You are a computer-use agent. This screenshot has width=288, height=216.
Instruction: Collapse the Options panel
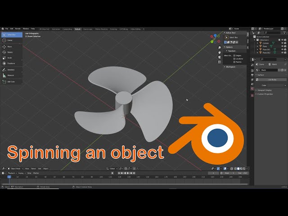pyautogui.click(x=225, y=47)
